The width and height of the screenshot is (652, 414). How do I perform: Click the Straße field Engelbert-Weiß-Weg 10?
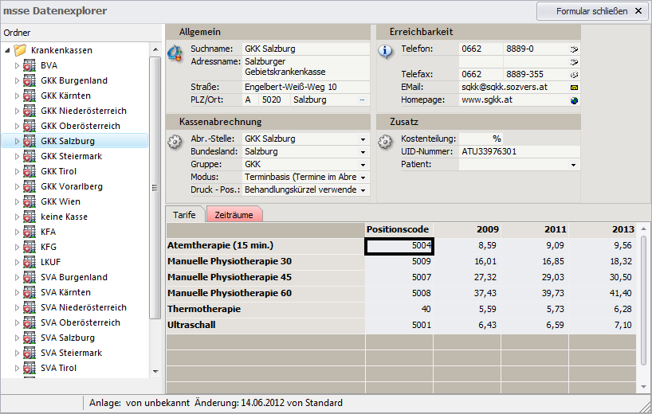305,88
